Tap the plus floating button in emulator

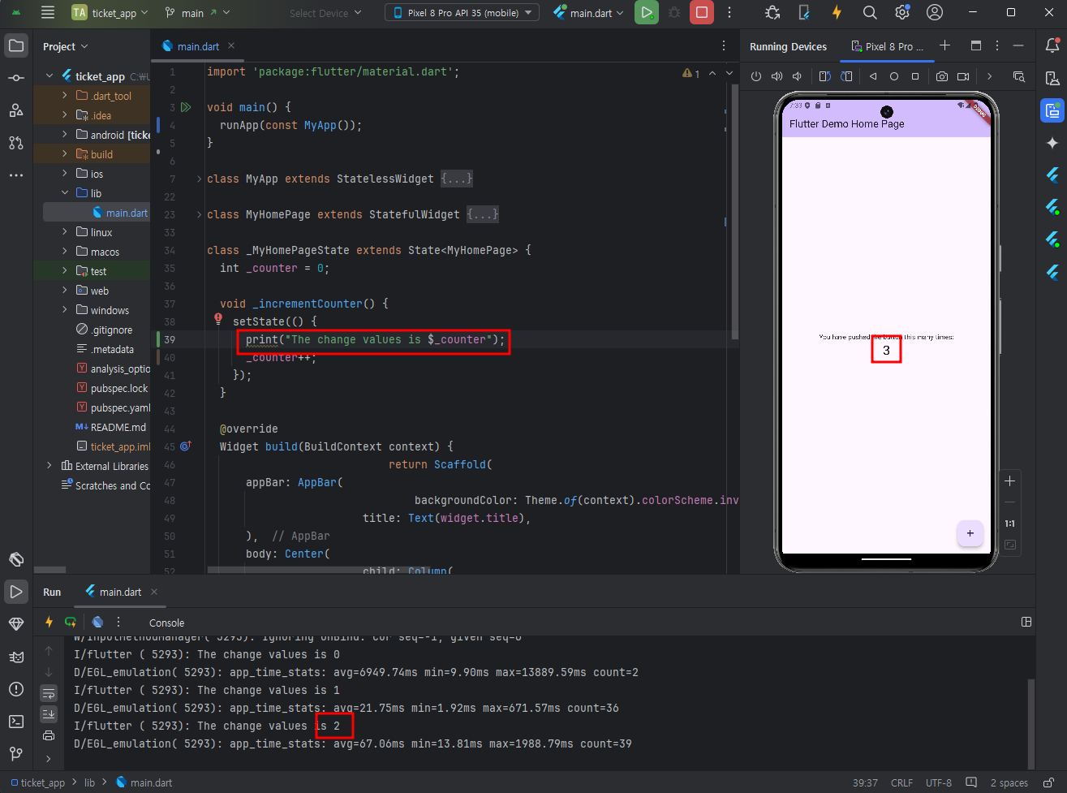(x=970, y=533)
